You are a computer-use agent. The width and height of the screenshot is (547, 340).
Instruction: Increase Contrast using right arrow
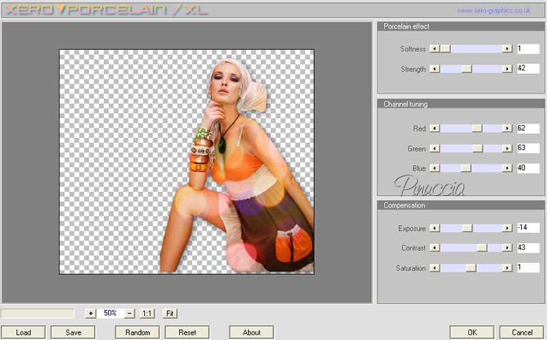pyautogui.click(x=507, y=248)
